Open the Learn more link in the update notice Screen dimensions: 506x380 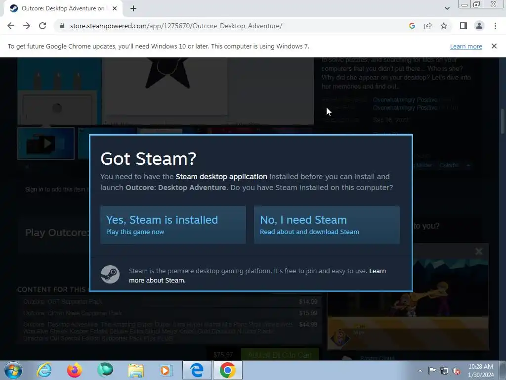466,46
